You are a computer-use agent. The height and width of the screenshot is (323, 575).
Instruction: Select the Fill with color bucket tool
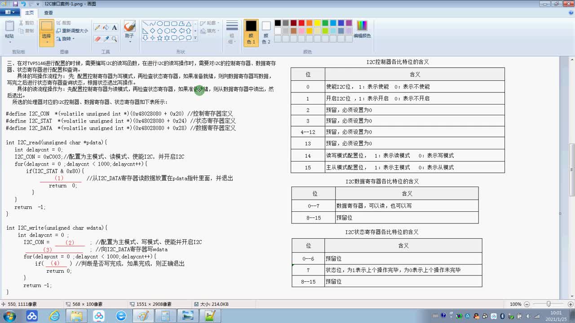pyautogui.click(x=106, y=27)
